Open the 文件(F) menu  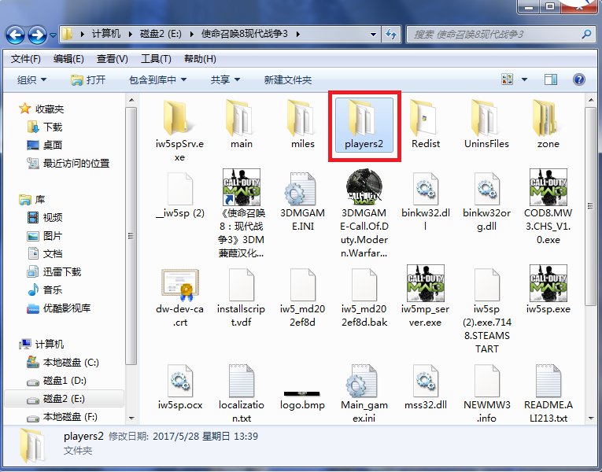tap(26, 59)
